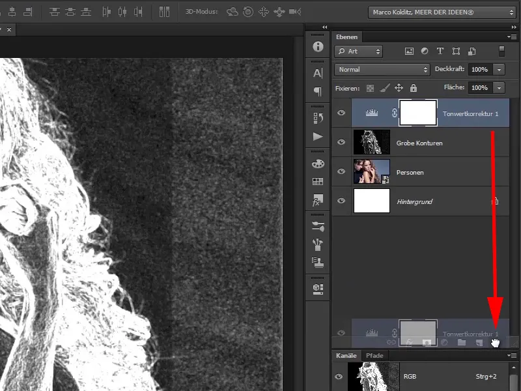Filter layers by shape layers icon
The width and height of the screenshot is (521, 391).
point(457,51)
